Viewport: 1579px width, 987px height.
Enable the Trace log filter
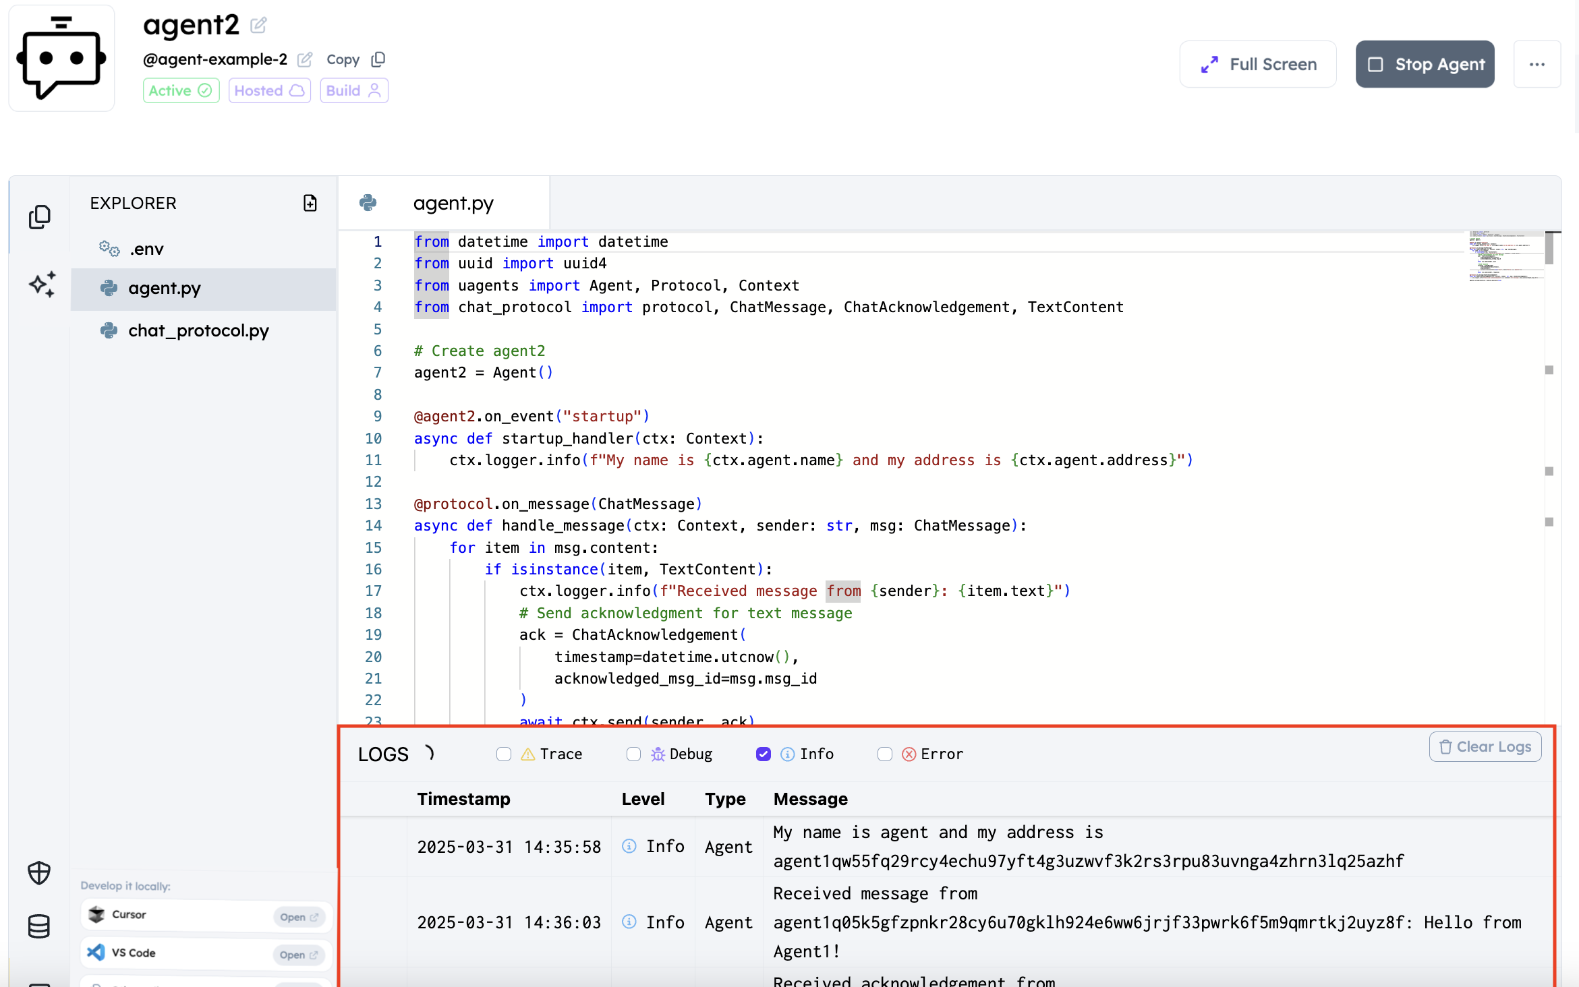point(504,754)
